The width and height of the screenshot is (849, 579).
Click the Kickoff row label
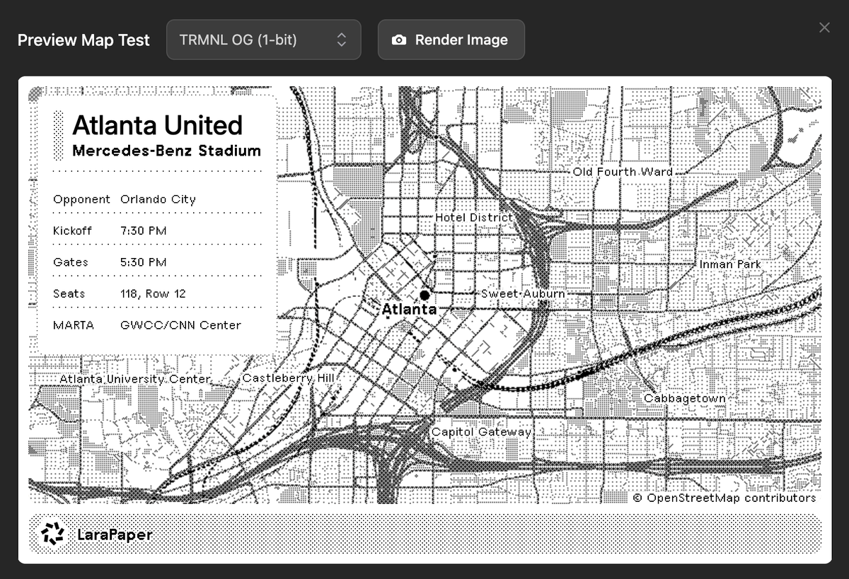(74, 231)
